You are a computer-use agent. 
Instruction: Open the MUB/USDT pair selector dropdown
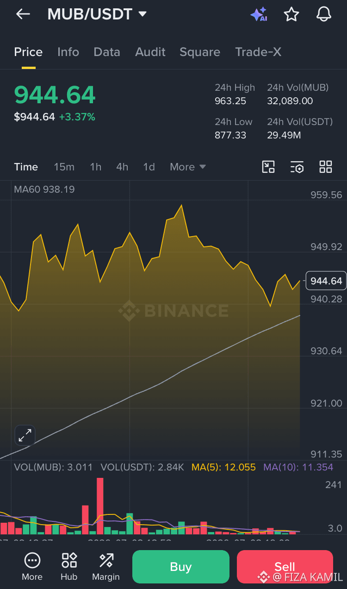tap(97, 14)
